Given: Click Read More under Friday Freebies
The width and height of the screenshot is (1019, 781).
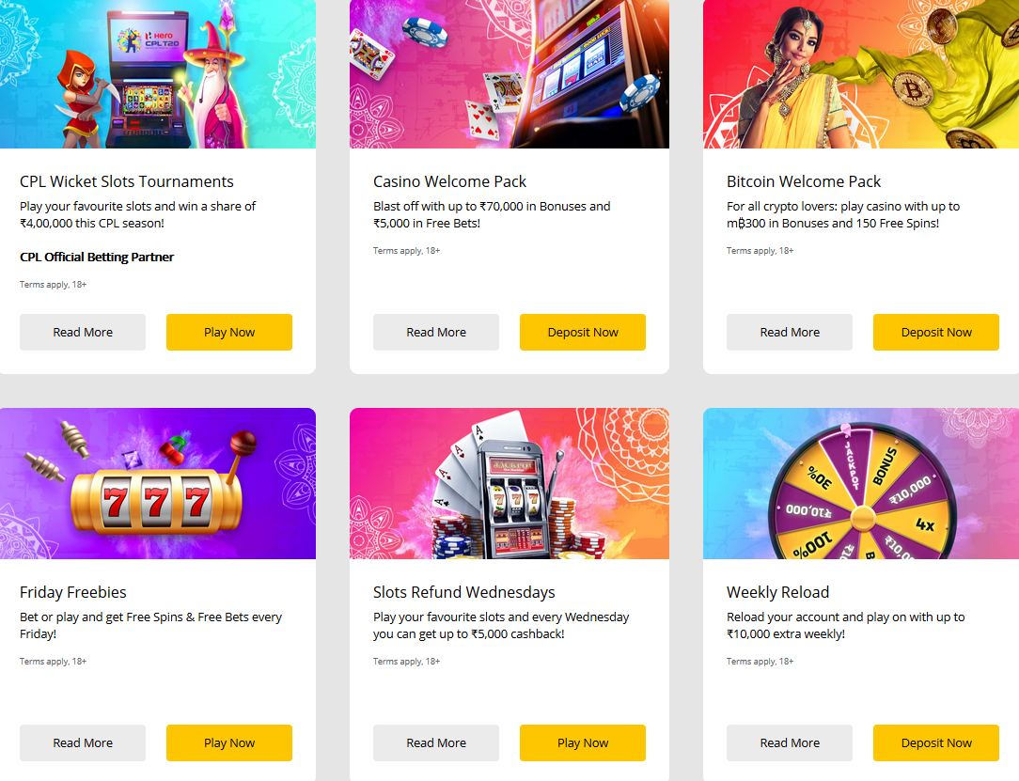Looking at the screenshot, I should click(x=83, y=742).
